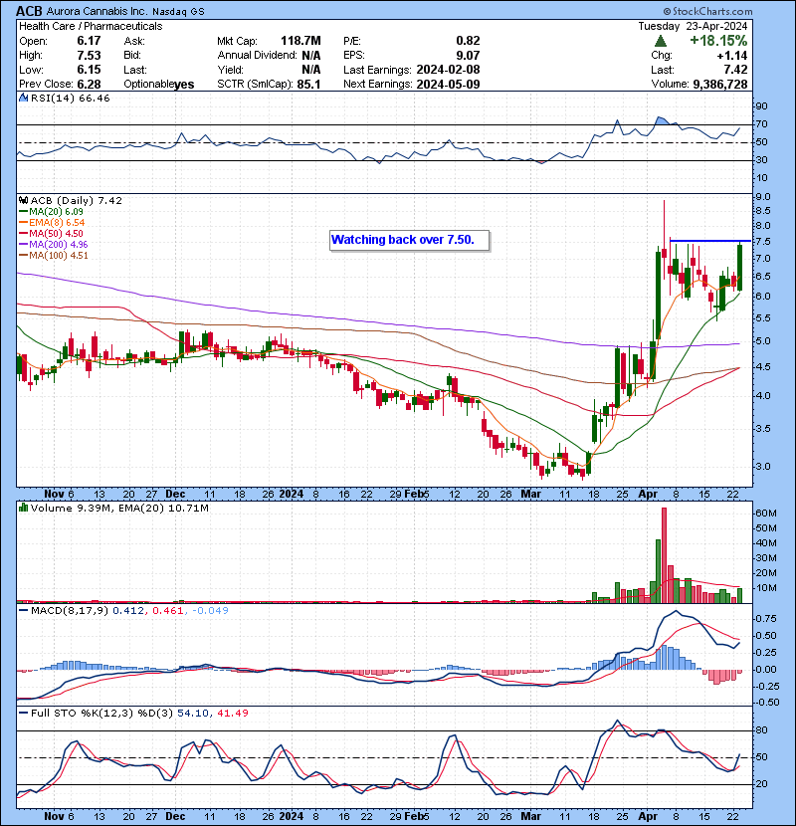Click the 'Watching back over 7.50.' annotation
The height and width of the screenshot is (826, 796).
click(410, 241)
